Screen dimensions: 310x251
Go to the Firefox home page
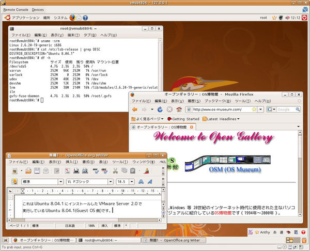179,109
